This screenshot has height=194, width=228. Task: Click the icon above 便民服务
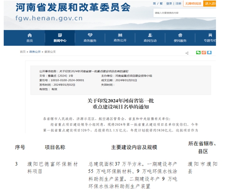(180, 35)
